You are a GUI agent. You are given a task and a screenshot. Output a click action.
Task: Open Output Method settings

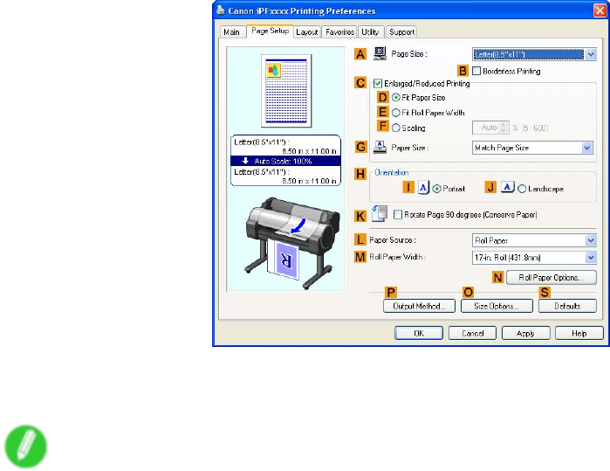click(419, 306)
